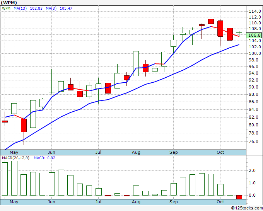The image size is (263, 211).
Task: Click the MA(3) value 105.47
Action: [66, 8]
